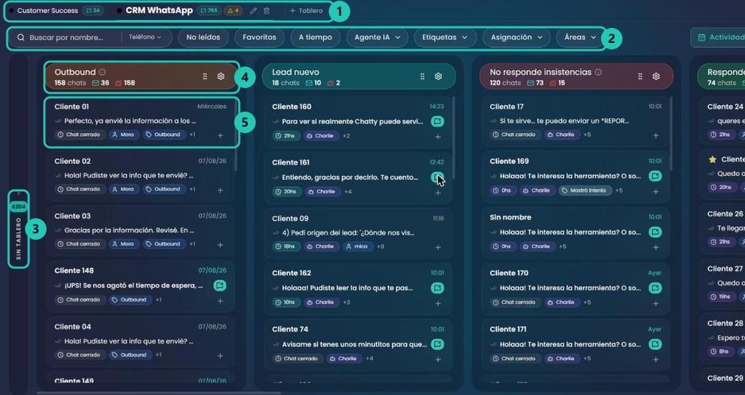Add tag with plus on Cliente 04 card
Screen dimensions: 745x395
point(220,356)
